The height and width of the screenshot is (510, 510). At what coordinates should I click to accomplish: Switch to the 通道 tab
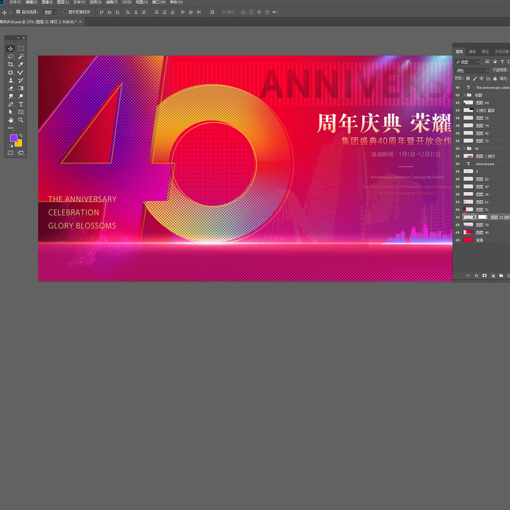point(472,52)
